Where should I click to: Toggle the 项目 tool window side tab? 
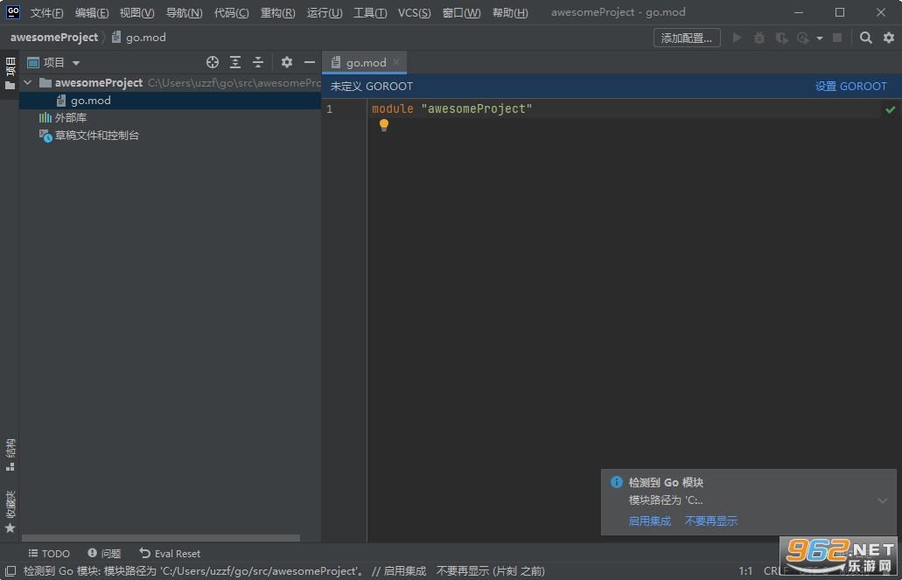(10, 74)
